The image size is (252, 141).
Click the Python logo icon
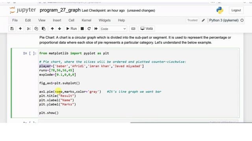pos(220,10)
